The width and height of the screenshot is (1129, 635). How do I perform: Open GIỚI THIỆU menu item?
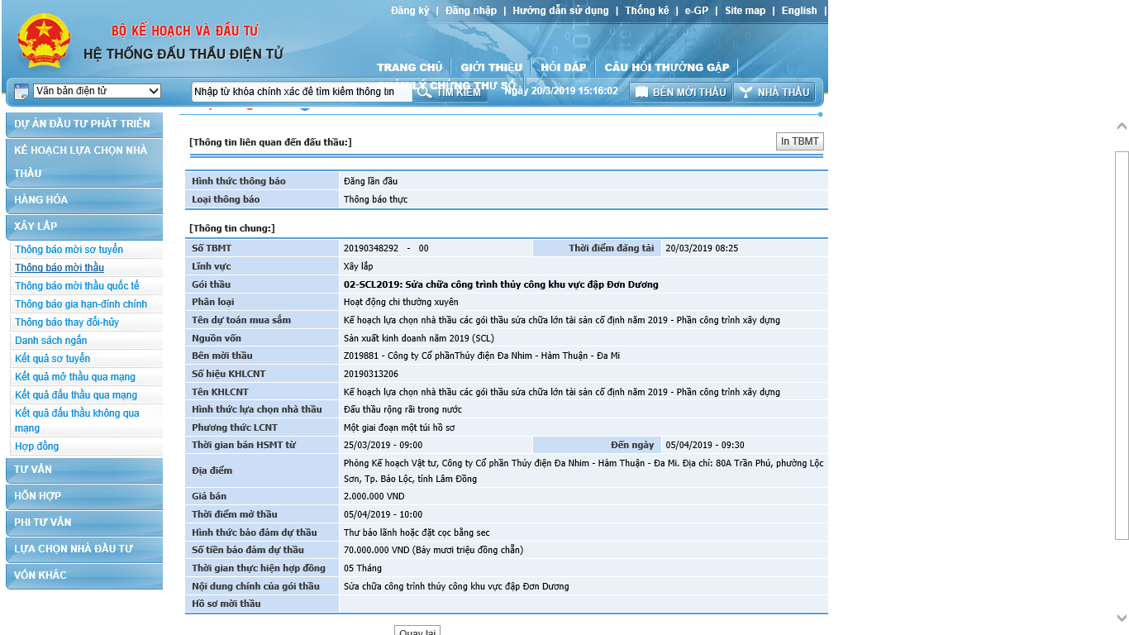pyautogui.click(x=492, y=67)
